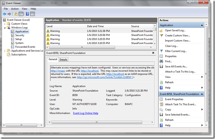This screenshot has height=139, width=215.
Task: Switch to the Details tab
Action: (63, 60)
